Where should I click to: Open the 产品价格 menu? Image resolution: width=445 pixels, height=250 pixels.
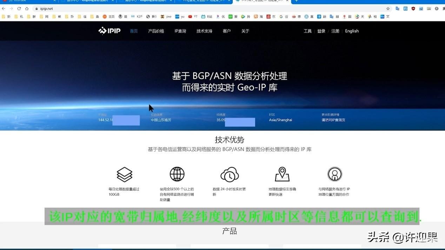pos(156,31)
